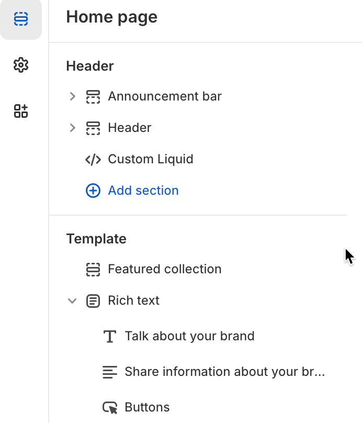This screenshot has height=423, width=362.
Task: Click the Featured collection section icon
Action: coord(93,270)
